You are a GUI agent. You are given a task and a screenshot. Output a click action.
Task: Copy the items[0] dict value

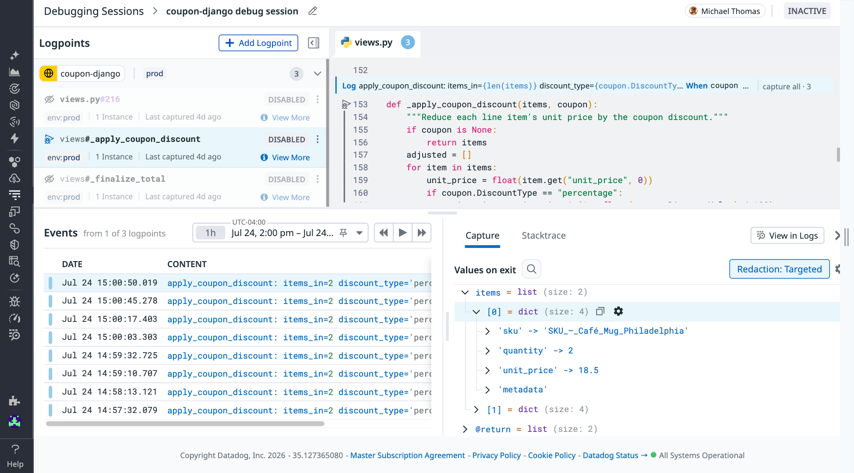(x=600, y=311)
